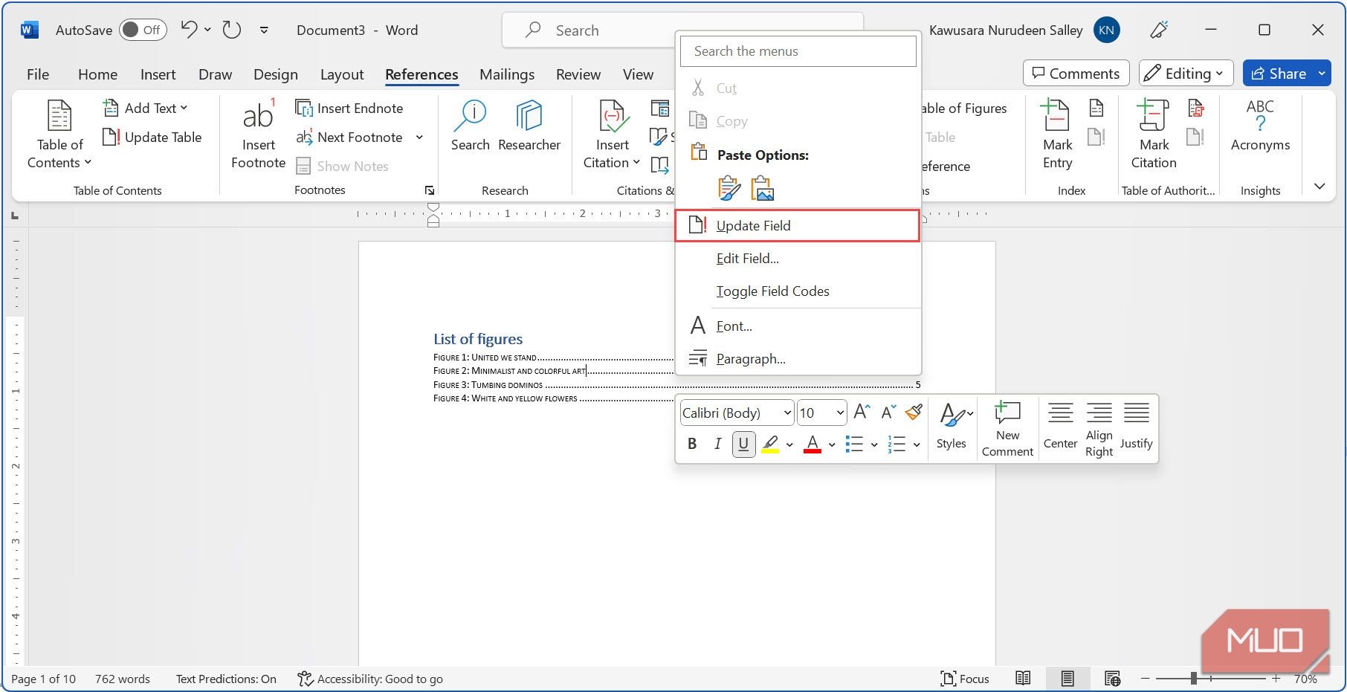Open bullets list dropdown in mini toolbar
Image resolution: width=1347 pixels, height=692 pixels.
(x=874, y=444)
